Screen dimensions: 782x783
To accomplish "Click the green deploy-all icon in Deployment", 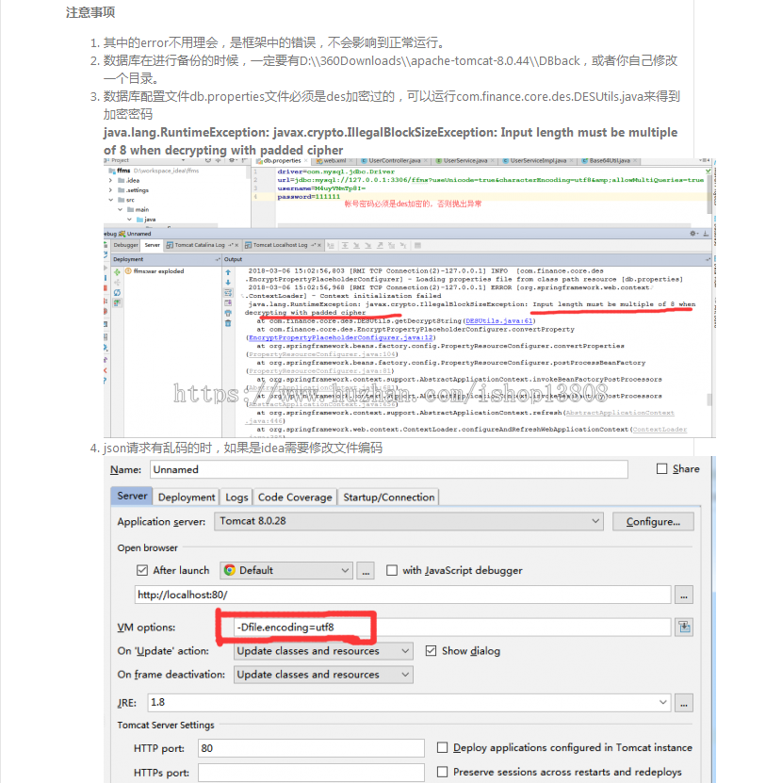I will coord(117,272).
